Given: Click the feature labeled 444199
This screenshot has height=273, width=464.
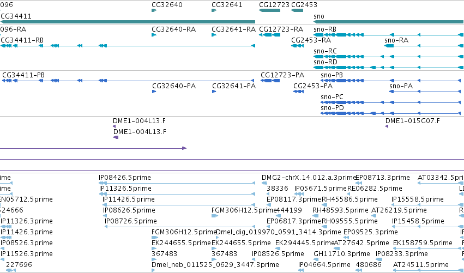Looking at the screenshot, I should 289,210.
